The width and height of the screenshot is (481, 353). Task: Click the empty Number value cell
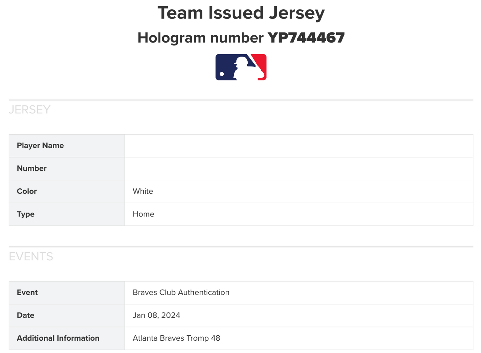click(299, 169)
